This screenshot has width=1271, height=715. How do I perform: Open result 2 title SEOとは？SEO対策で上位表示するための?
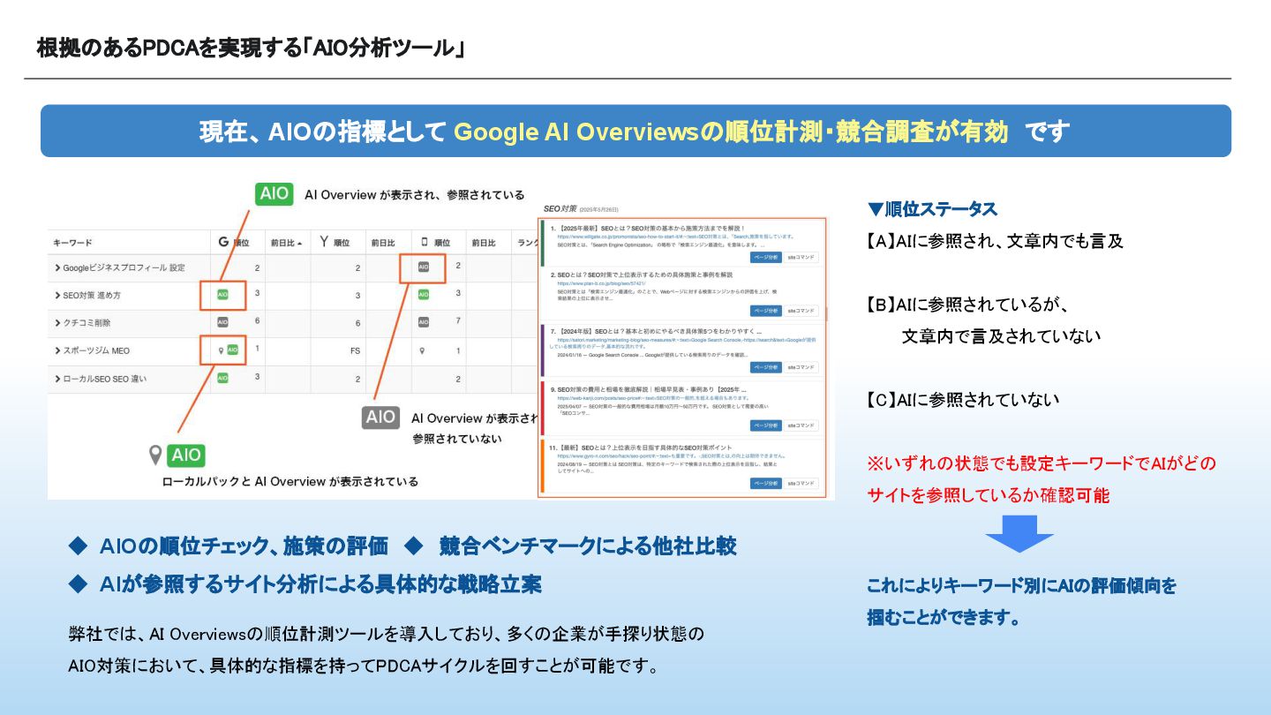point(645,275)
